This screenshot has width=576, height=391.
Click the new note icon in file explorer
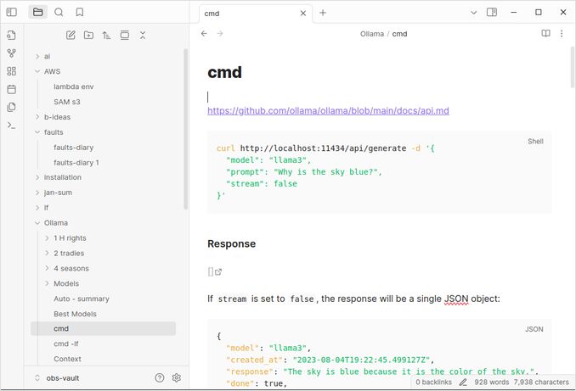click(x=71, y=35)
